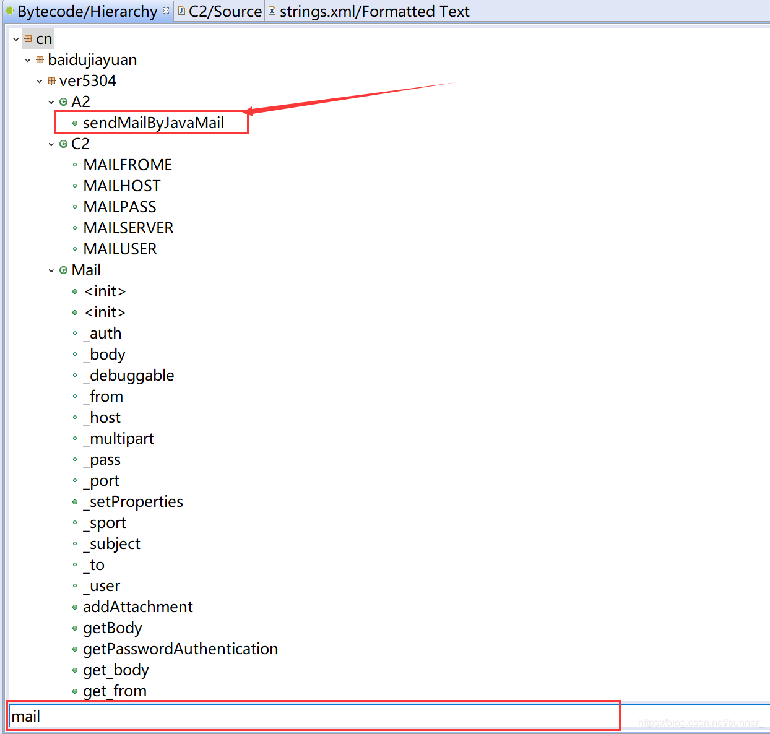Collapse the C2 class node
Screen dimensions: 770x734
click(51, 144)
